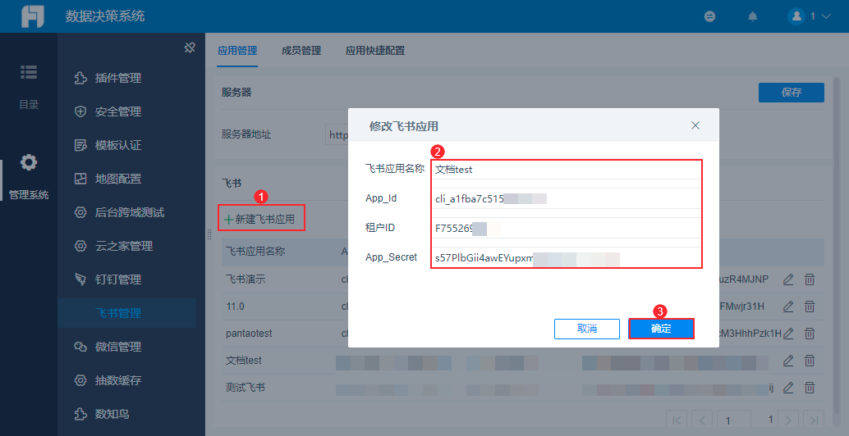Click the 飞书应用名称 column header

255,252
